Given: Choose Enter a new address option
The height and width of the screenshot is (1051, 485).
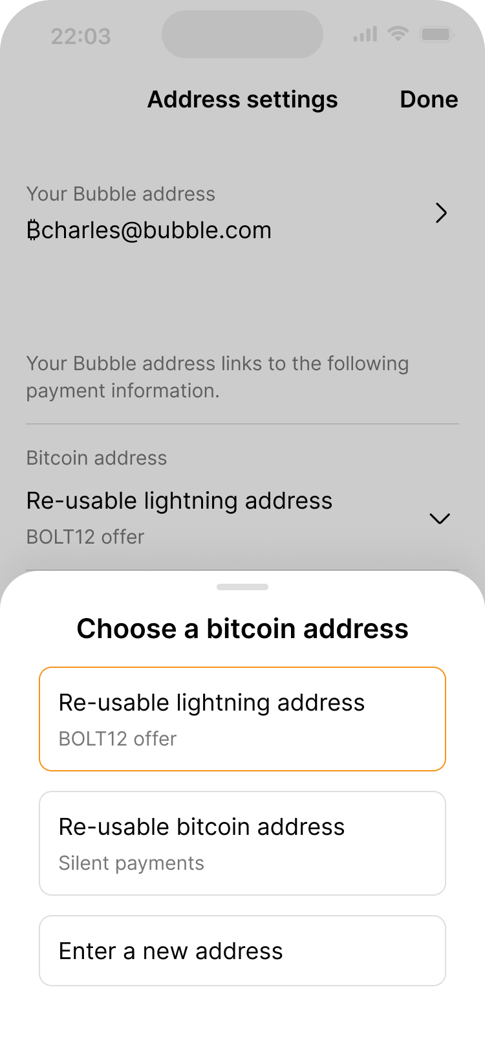Looking at the screenshot, I should (x=242, y=950).
